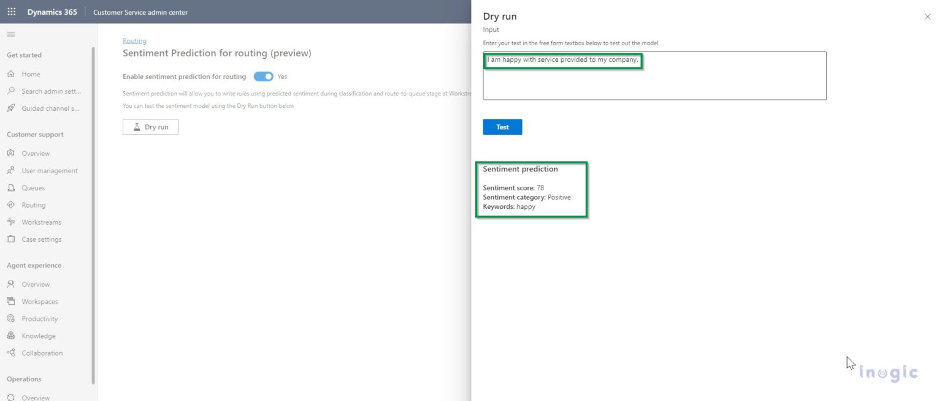The image size is (942, 401).
Task: Collapse the sidebar with the hamburger icon
Action: (x=10, y=34)
